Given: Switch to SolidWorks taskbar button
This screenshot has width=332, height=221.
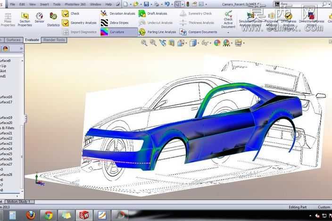Looking at the screenshot, I should (84, 215).
